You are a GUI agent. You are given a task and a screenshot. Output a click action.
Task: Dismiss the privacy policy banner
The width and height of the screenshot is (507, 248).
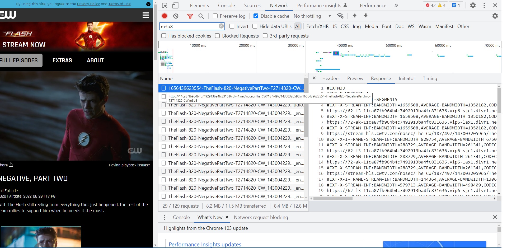[148, 4]
